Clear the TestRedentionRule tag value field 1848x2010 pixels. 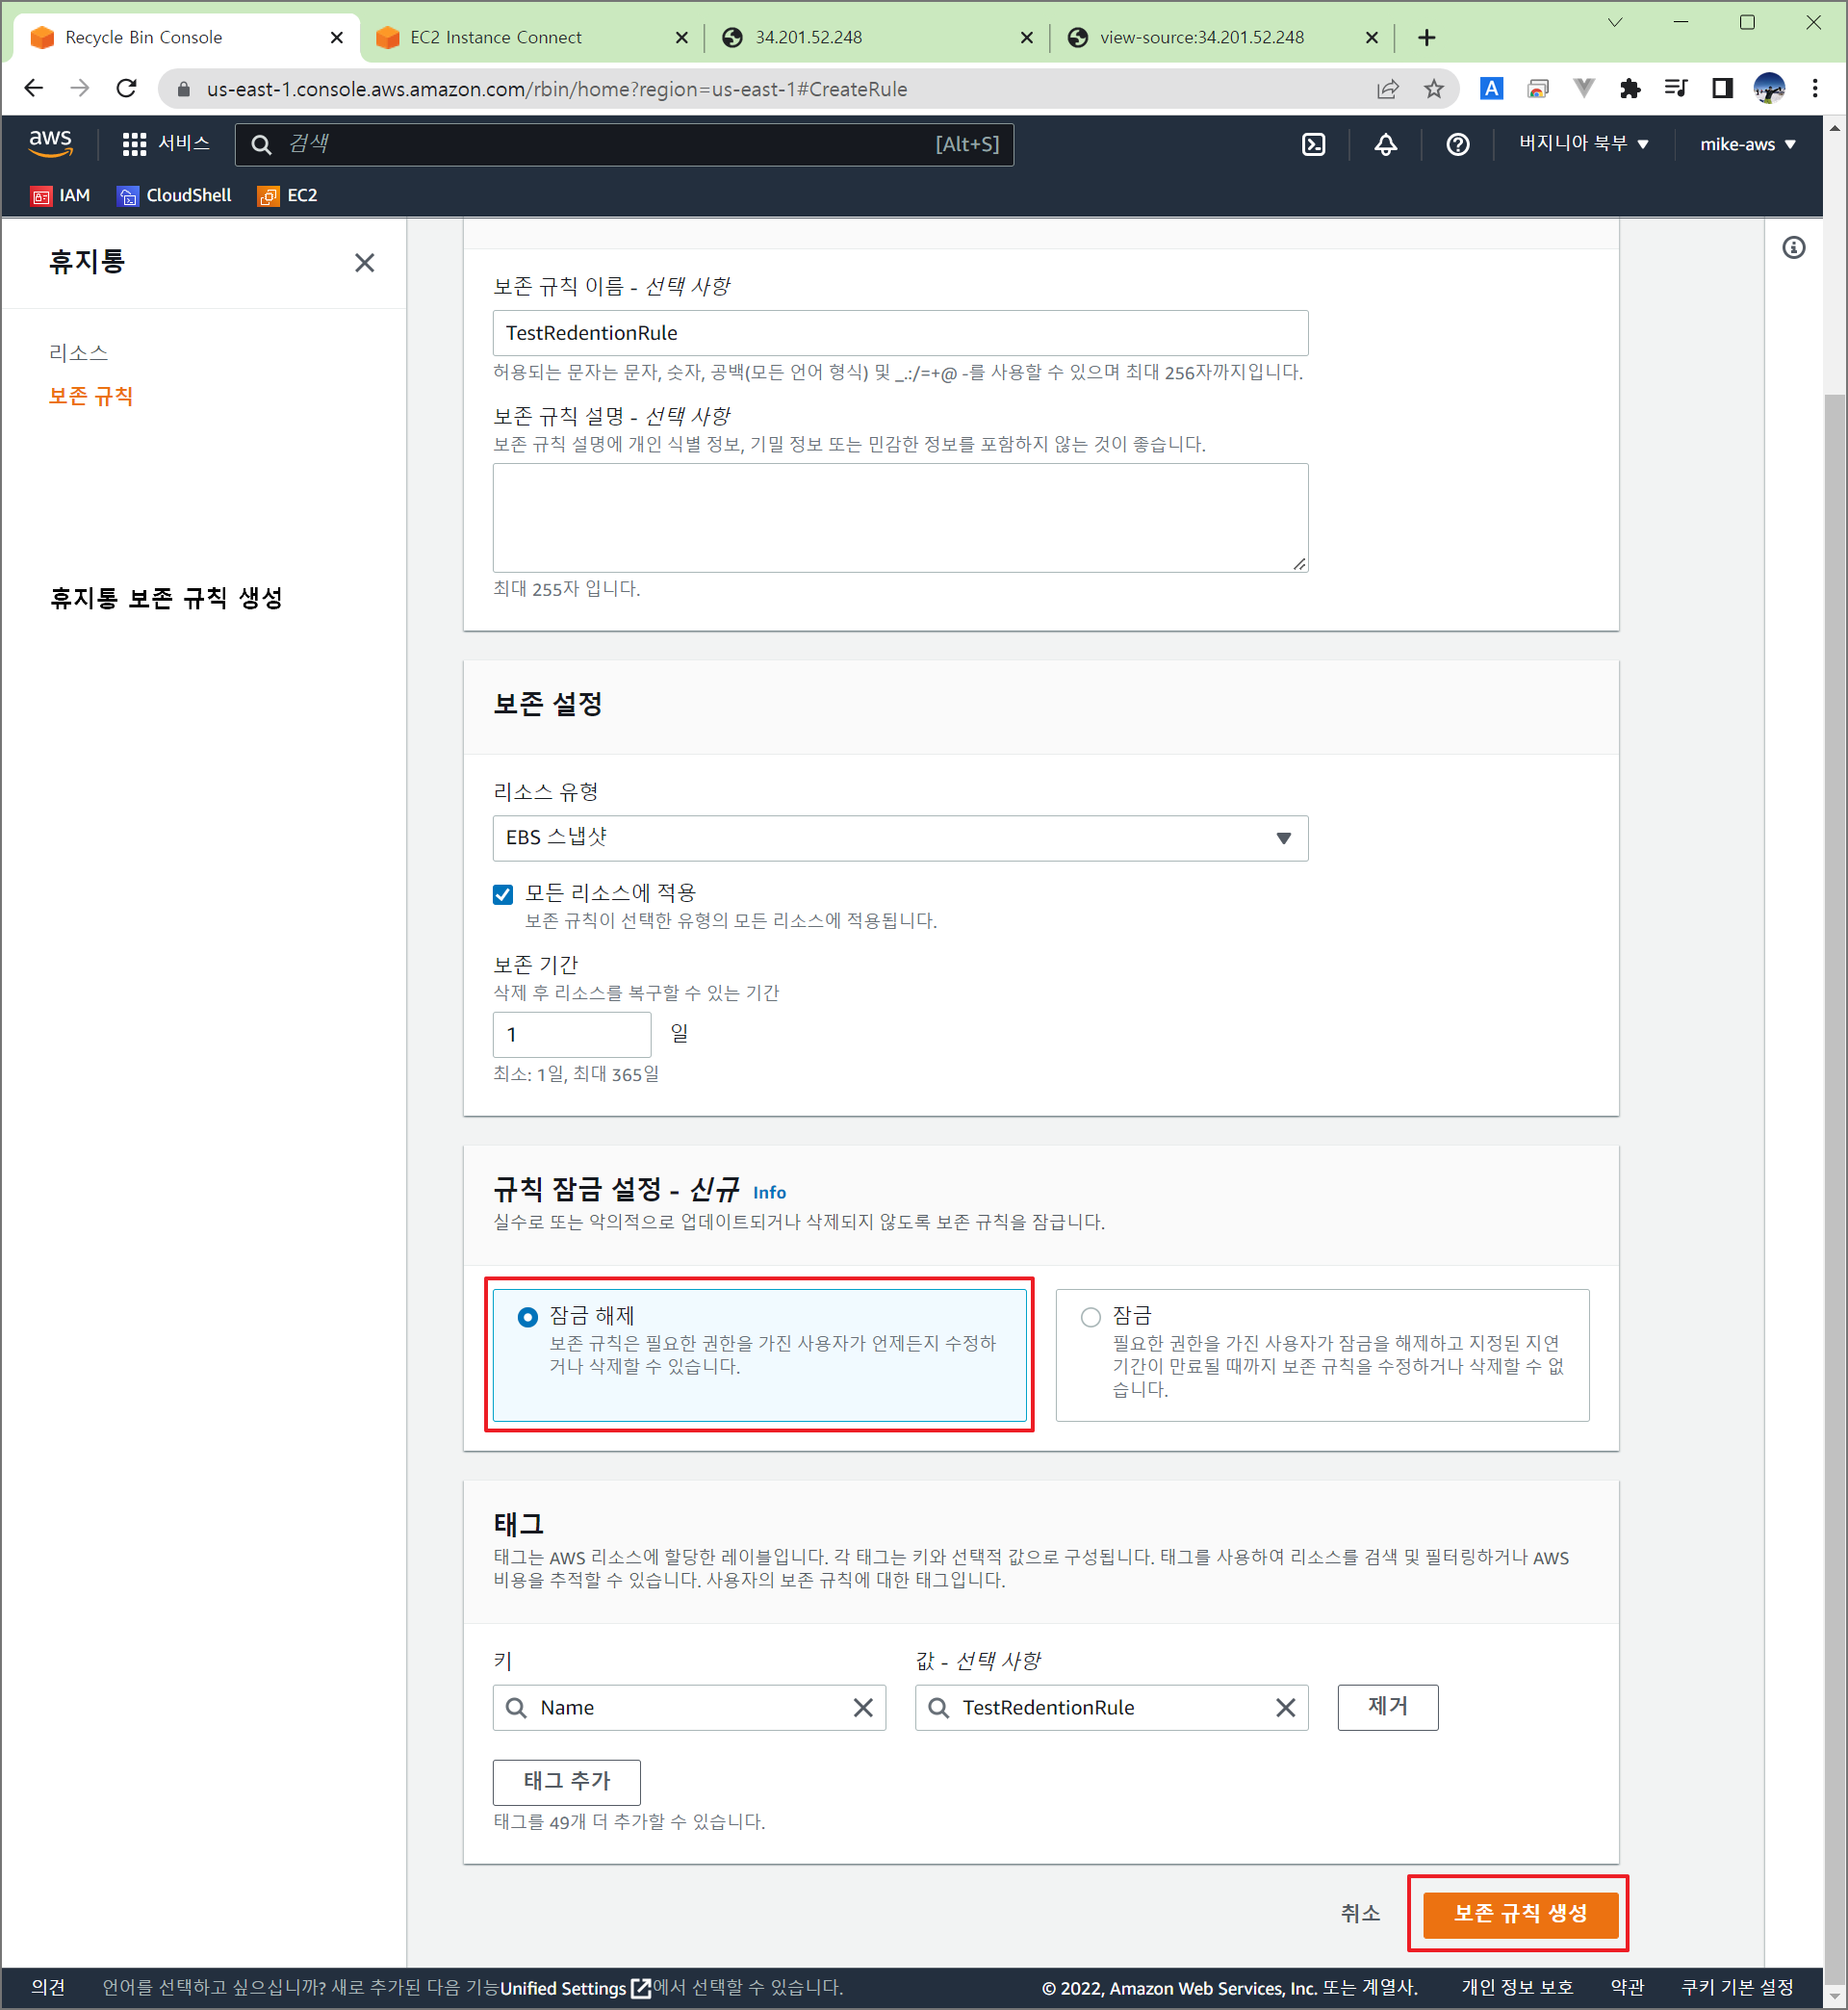click(1284, 1707)
